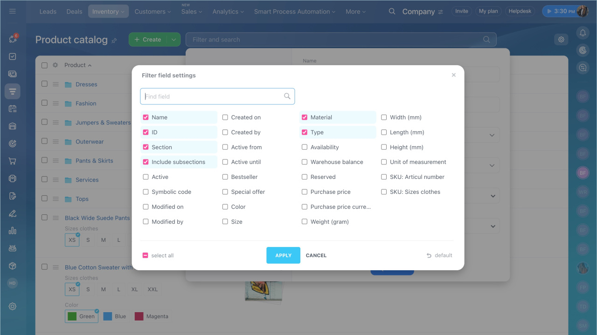
Task: Open the hamburger menu in top-left corner
Action: pos(13,11)
